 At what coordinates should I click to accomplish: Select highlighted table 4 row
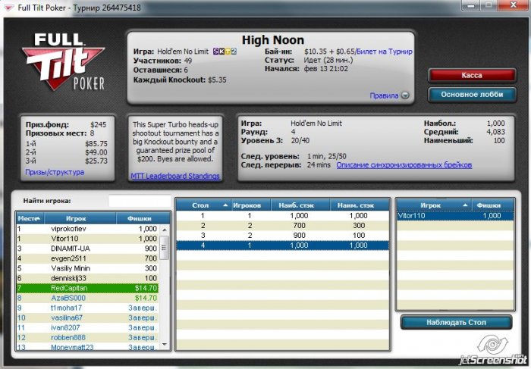283,245
